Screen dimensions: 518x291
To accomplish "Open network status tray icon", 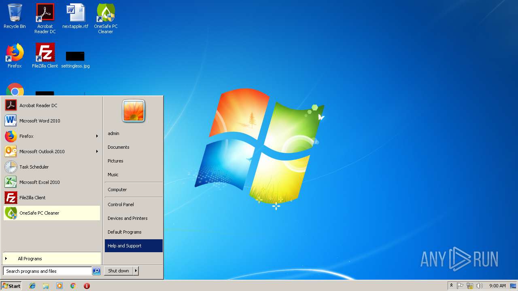I will click(x=470, y=286).
